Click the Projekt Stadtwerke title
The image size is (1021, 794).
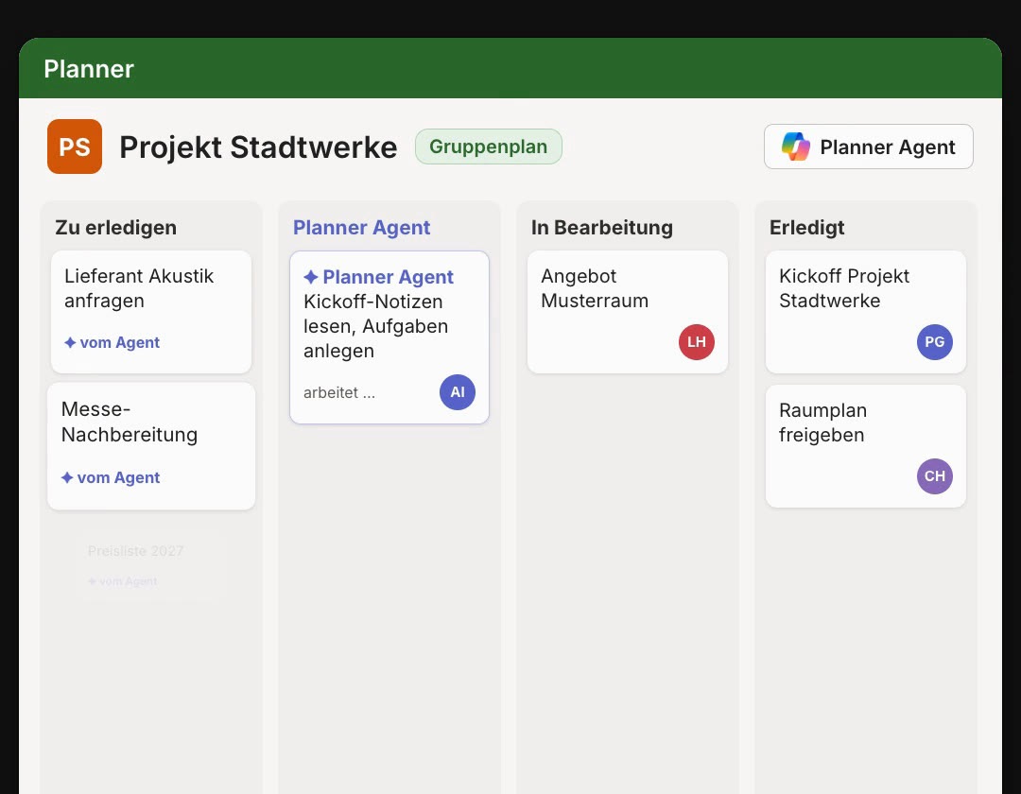pyautogui.click(x=258, y=147)
